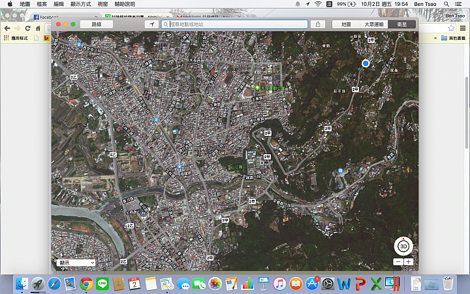The image size is (470, 294).
Task: Open the 路線 directions button
Action: [x=97, y=24]
